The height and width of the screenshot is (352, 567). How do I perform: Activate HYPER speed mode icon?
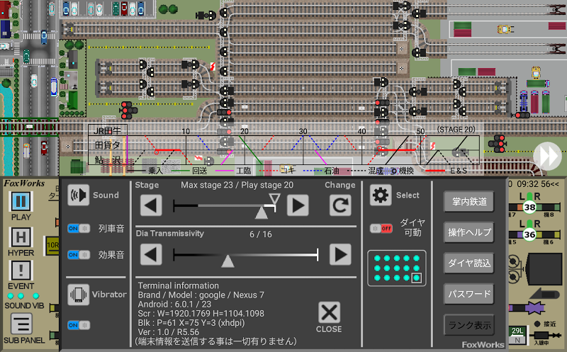pyautogui.click(x=21, y=237)
